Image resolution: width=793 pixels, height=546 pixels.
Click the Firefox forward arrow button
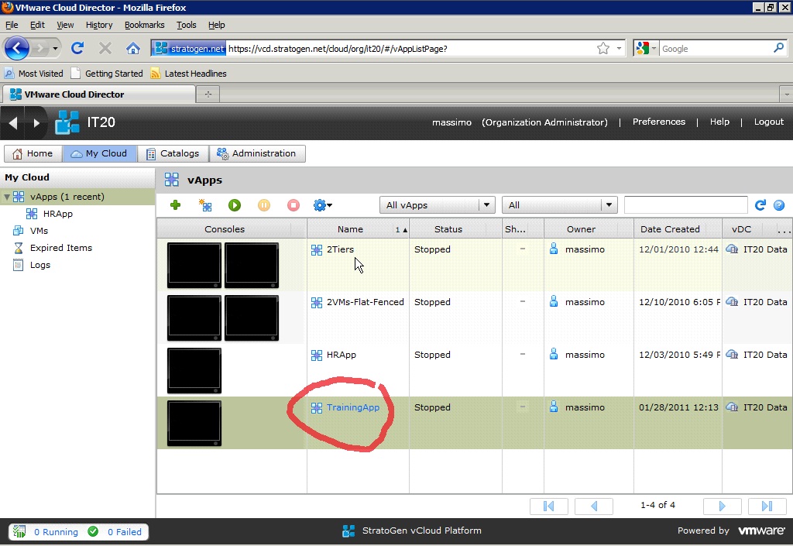pyautogui.click(x=39, y=49)
